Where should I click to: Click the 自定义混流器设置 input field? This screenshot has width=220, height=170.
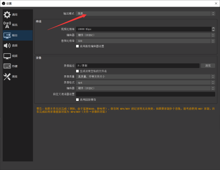(x=146, y=94)
